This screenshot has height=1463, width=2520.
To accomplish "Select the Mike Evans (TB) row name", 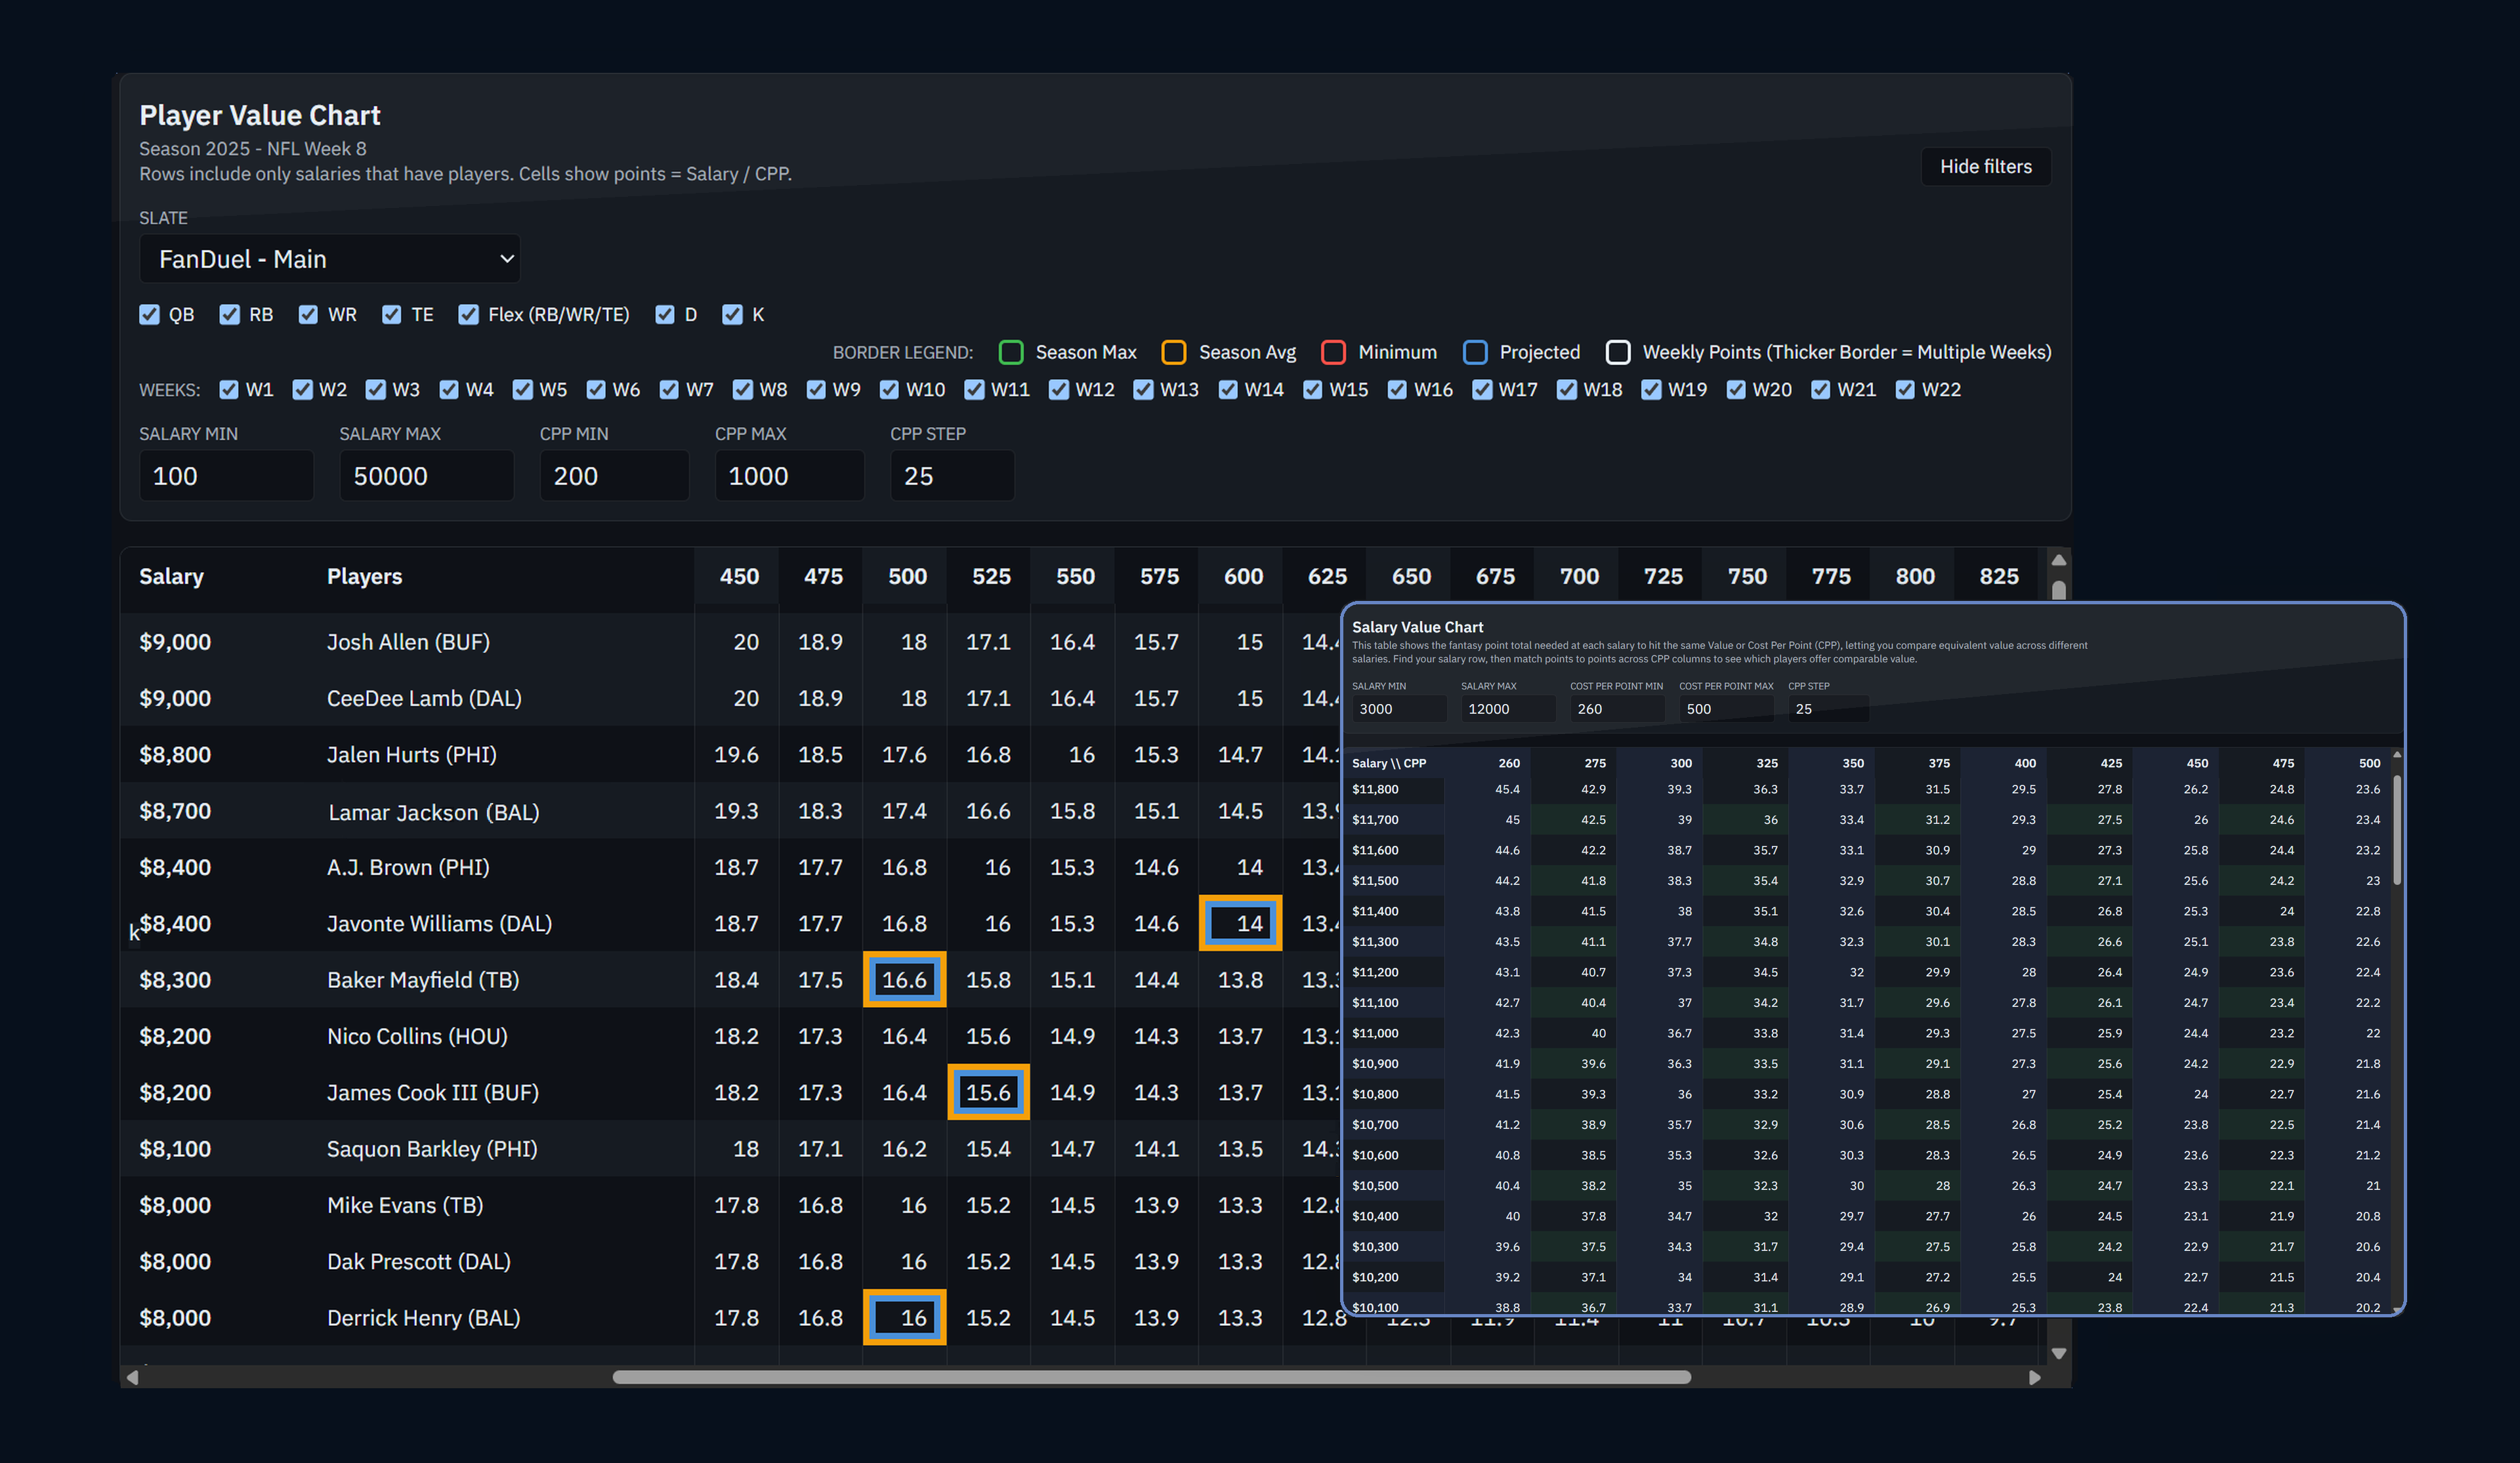I will coord(405,1205).
